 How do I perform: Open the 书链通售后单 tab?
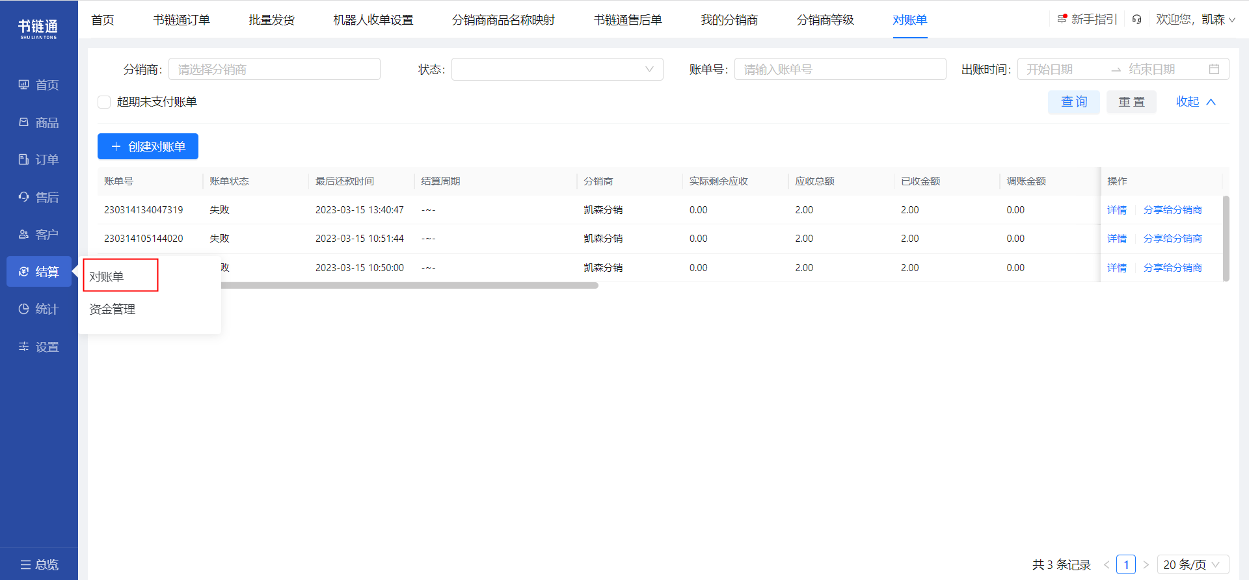(x=628, y=20)
